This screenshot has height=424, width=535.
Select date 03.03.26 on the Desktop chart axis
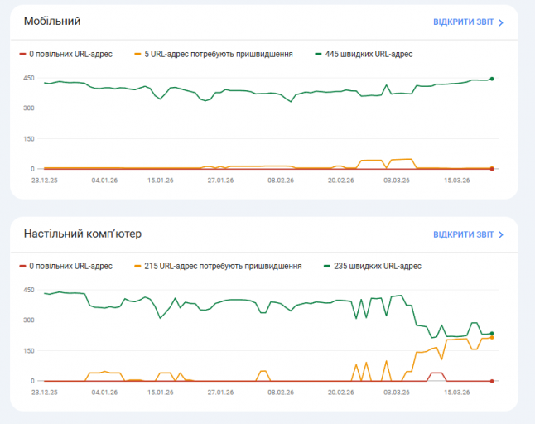point(399,392)
